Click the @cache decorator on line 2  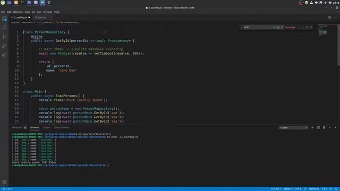pyautogui.click(x=37, y=37)
